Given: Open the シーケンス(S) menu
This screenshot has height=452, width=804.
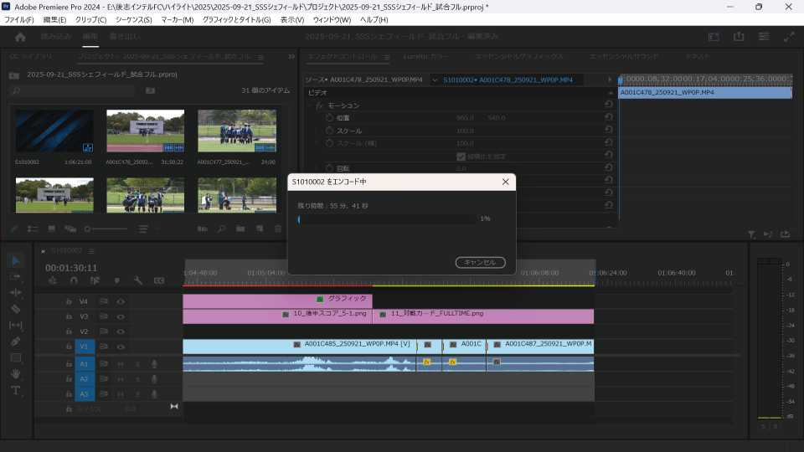Looking at the screenshot, I should pyautogui.click(x=134, y=19).
